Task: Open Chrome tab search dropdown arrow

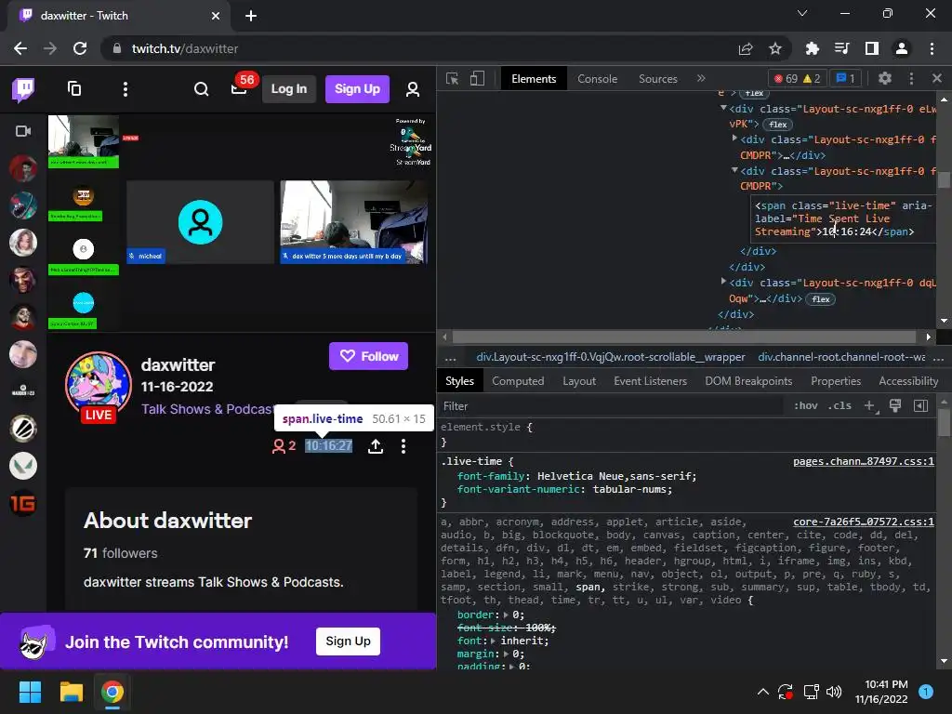Action: point(802,13)
